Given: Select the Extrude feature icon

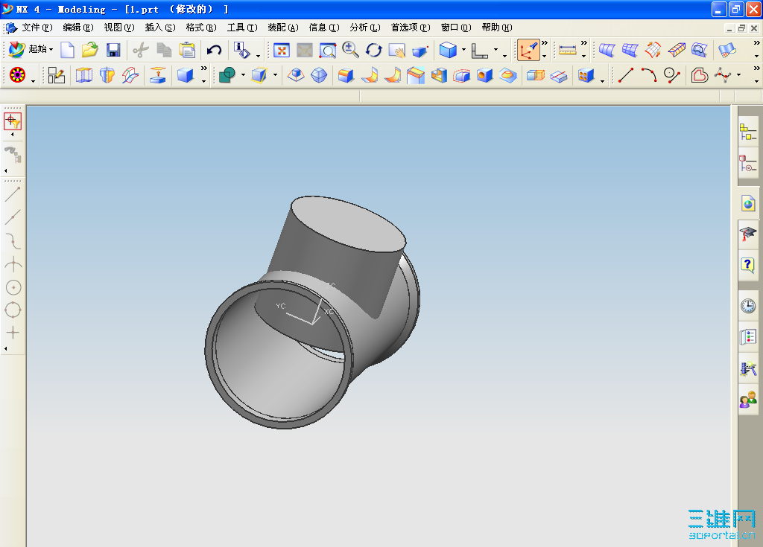Looking at the screenshot, I should click(x=83, y=75).
